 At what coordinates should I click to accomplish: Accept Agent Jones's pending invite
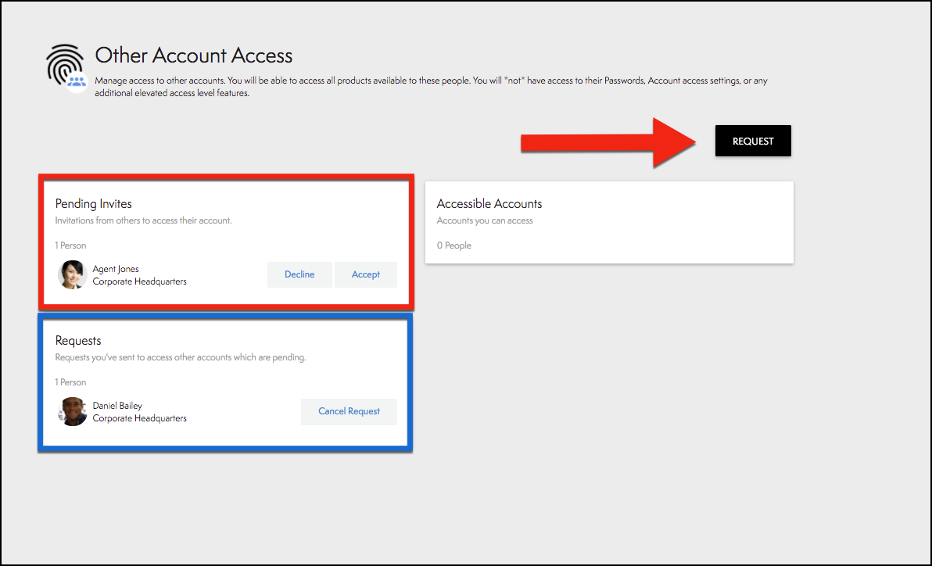(x=365, y=274)
